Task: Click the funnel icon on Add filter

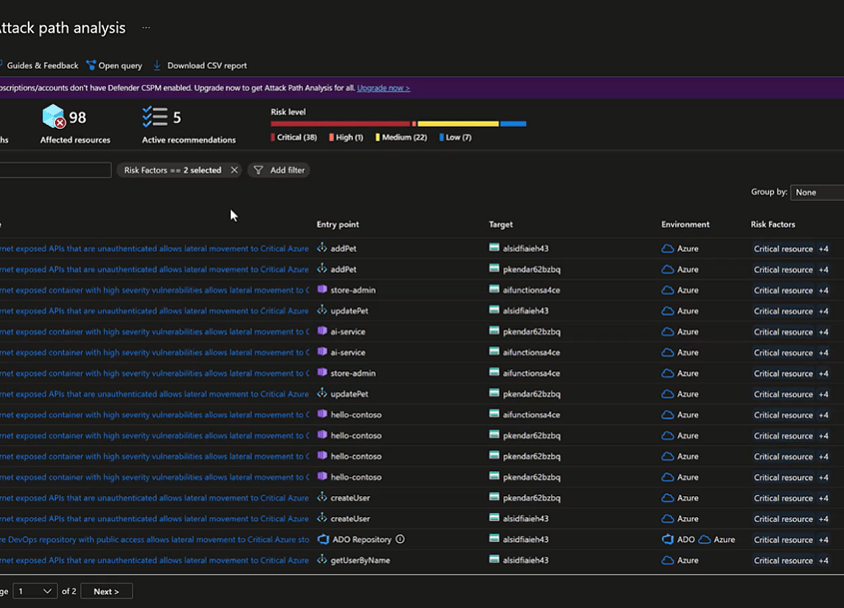Action: (259, 171)
